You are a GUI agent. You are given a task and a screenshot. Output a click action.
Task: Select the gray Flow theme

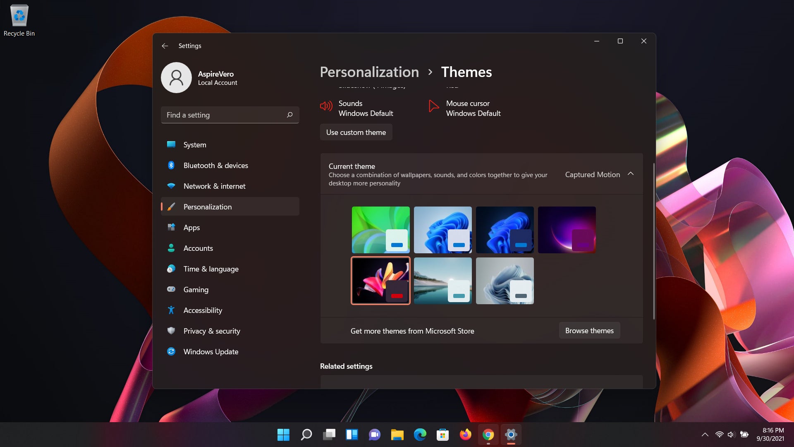505,281
